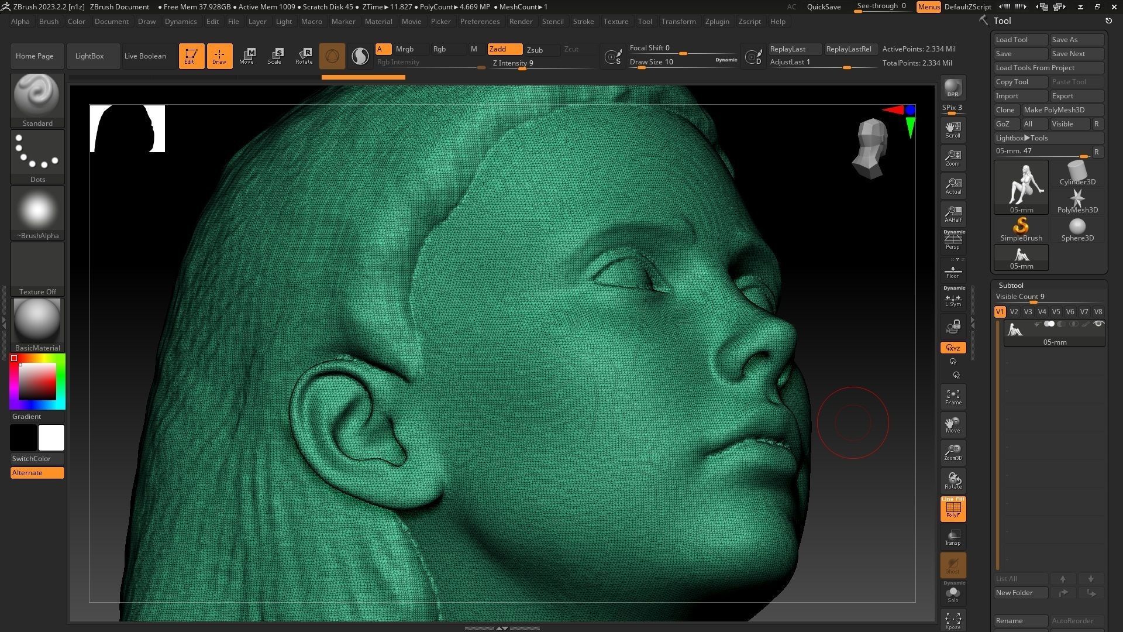This screenshot has width=1123, height=632.
Task: Choose the Move gizmo icon in toolbar
Action: (247, 56)
